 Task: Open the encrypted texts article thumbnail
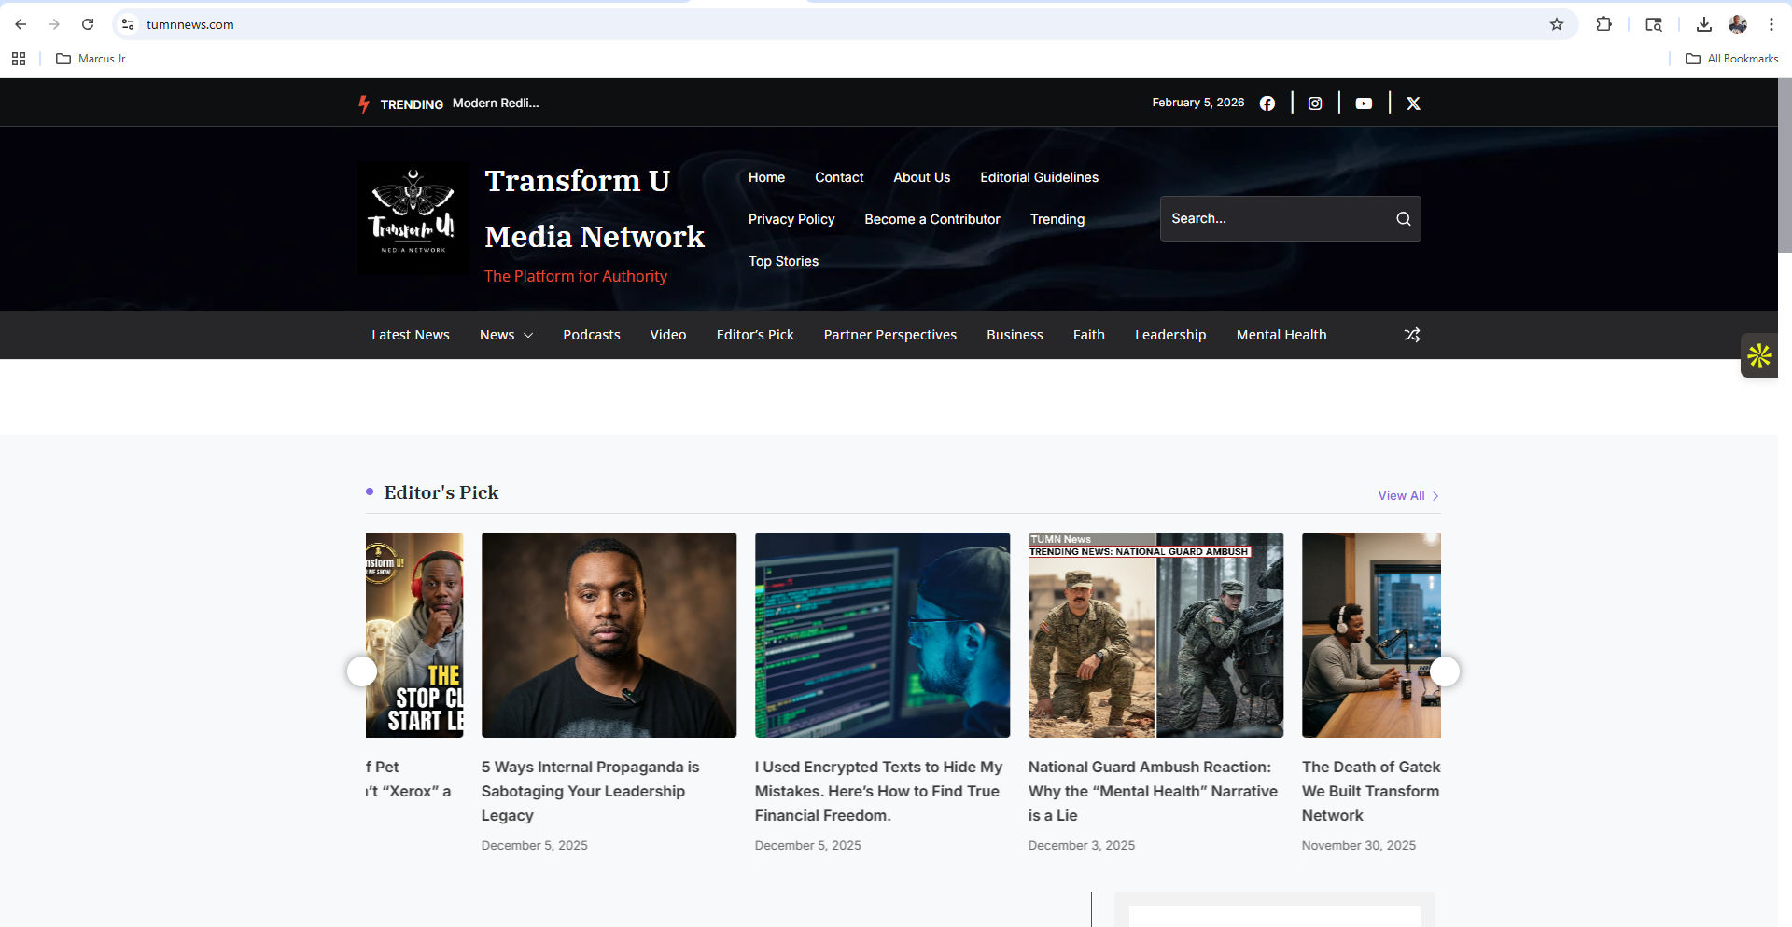(x=882, y=635)
